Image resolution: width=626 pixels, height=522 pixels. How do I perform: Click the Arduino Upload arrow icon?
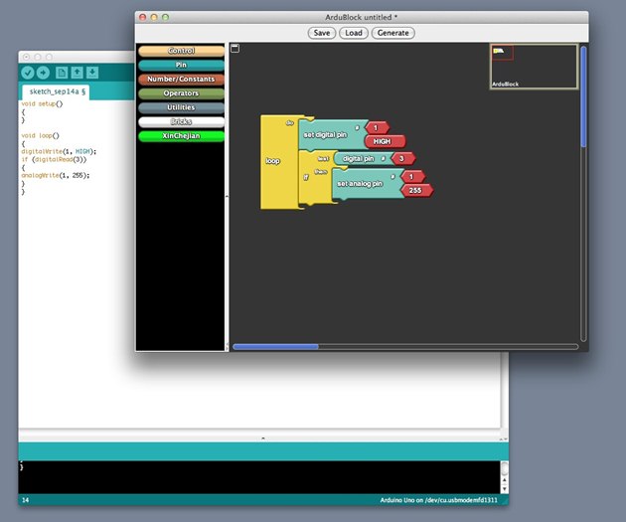pyautogui.click(x=43, y=73)
